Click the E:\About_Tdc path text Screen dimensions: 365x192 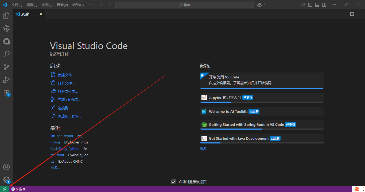tap(78, 155)
